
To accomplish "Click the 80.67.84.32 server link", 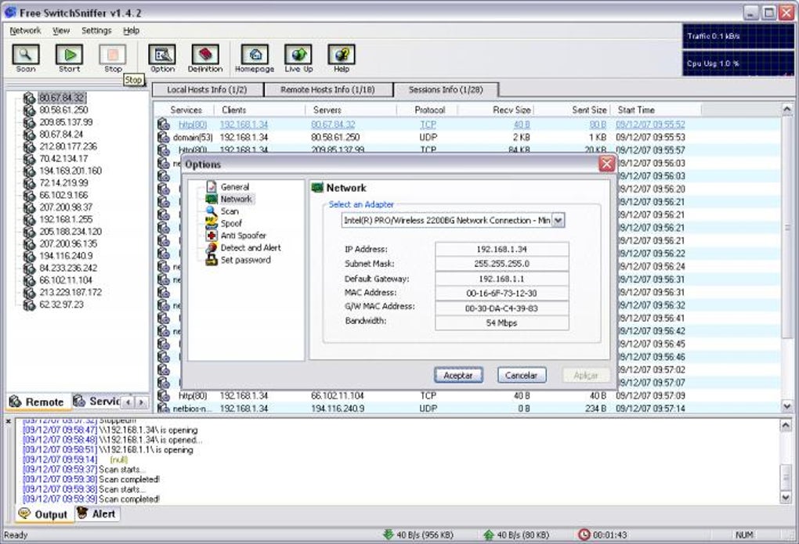I will pos(333,124).
